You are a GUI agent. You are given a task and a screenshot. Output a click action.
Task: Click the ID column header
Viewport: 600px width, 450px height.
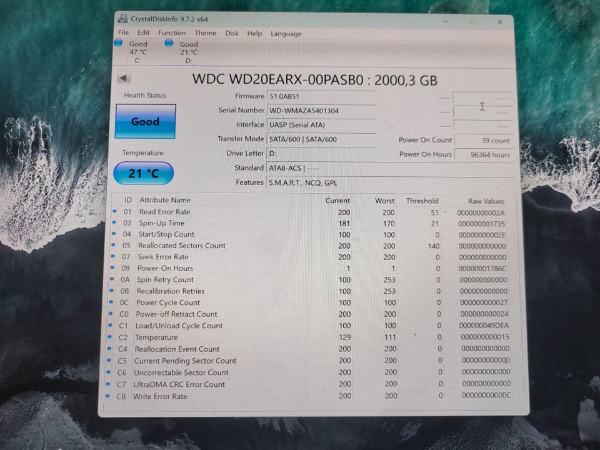coord(127,200)
